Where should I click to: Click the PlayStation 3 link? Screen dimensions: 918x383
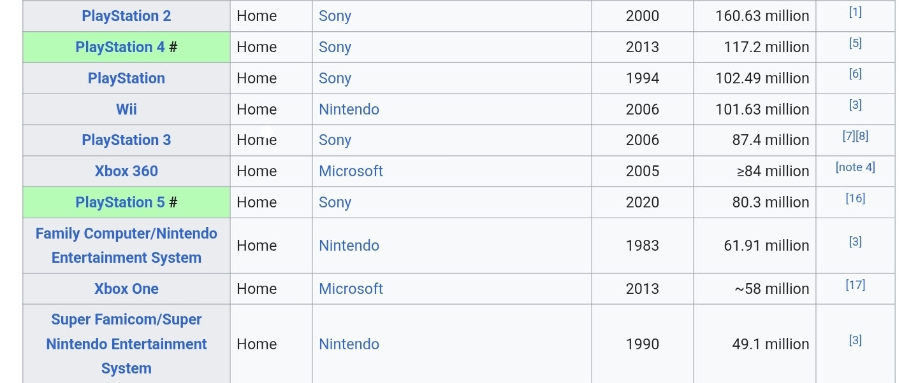[x=126, y=140]
